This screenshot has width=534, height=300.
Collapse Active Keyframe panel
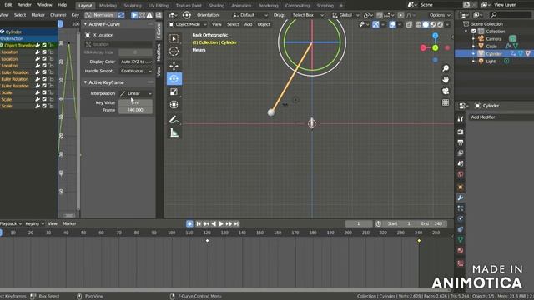pos(85,82)
